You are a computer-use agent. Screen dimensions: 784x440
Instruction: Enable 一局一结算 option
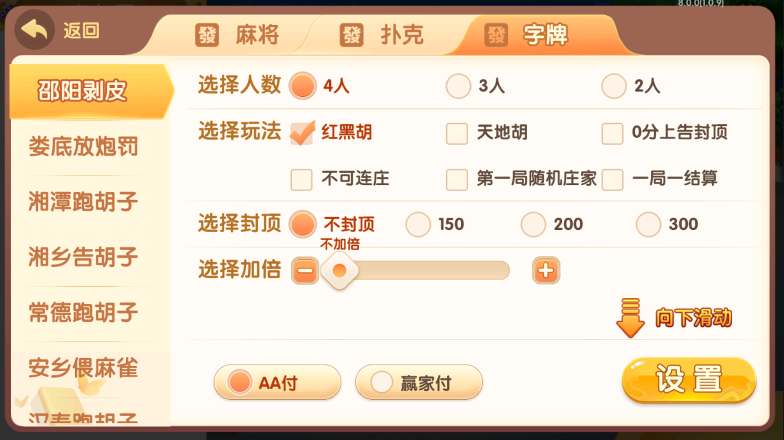coord(612,180)
